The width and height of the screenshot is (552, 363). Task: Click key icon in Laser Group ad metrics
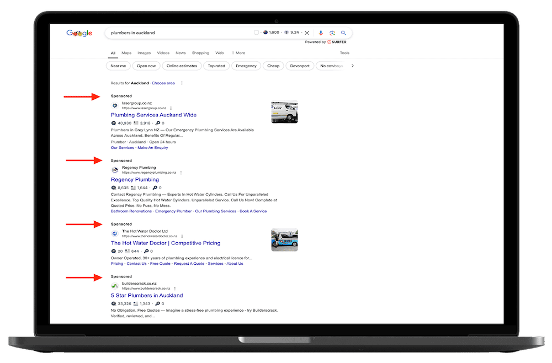pos(158,123)
